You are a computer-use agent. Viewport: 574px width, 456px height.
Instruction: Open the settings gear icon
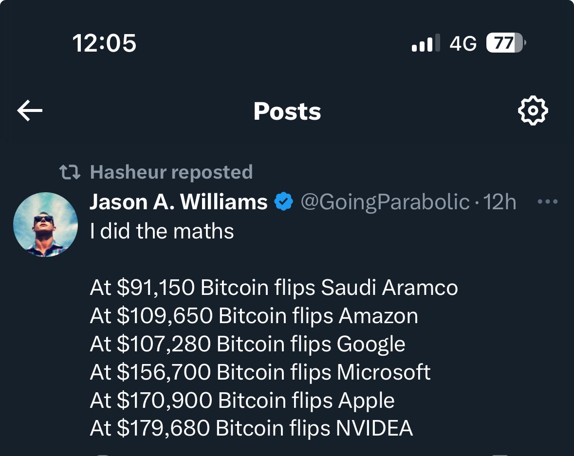(x=533, y=111)
